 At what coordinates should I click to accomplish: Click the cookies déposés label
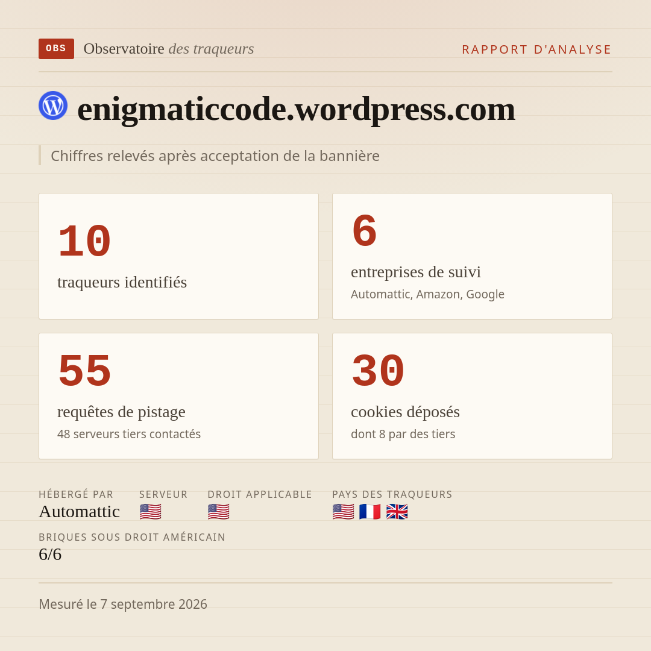tap(405, 412)
